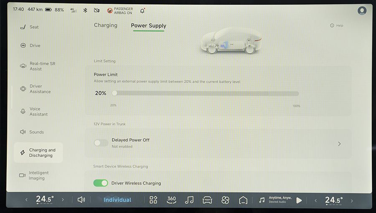This screenshot has width=376, height=213.
Task: Open the apps grid icon in dock
Action: (x=153, y=200)
